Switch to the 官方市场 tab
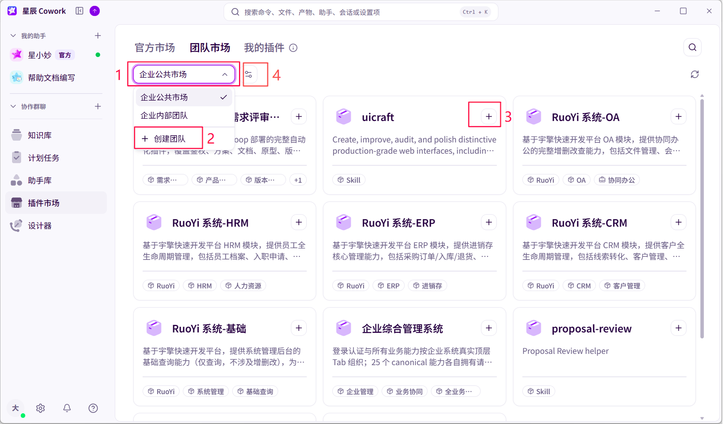 click(155, 48)
